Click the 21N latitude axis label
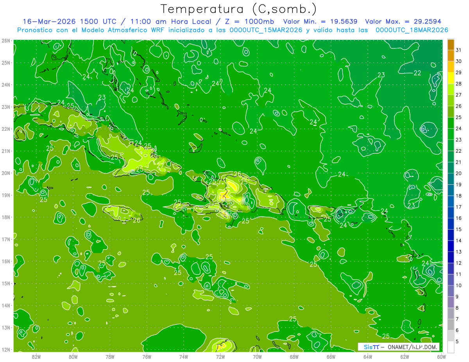Image resolution: width=469 pixels, height=362 pixels. click(x=6, y=151)
